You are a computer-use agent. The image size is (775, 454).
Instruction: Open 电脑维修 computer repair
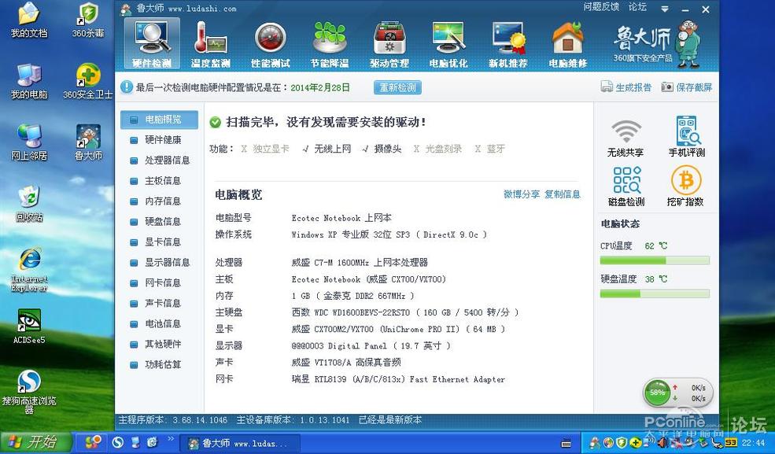[568, 44]
